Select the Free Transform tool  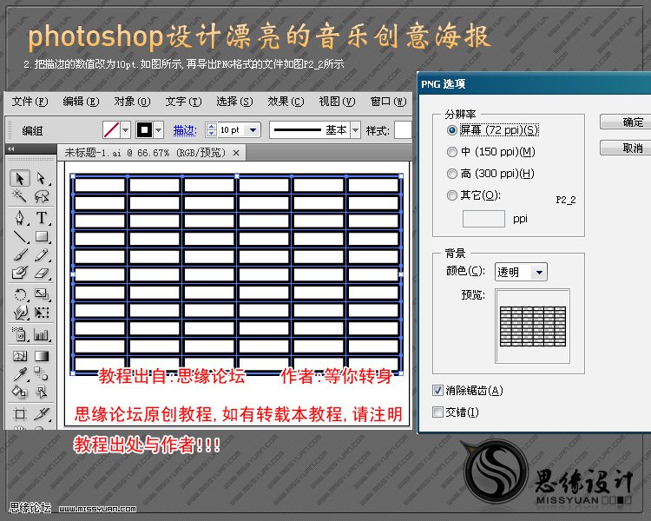[42, 313]
